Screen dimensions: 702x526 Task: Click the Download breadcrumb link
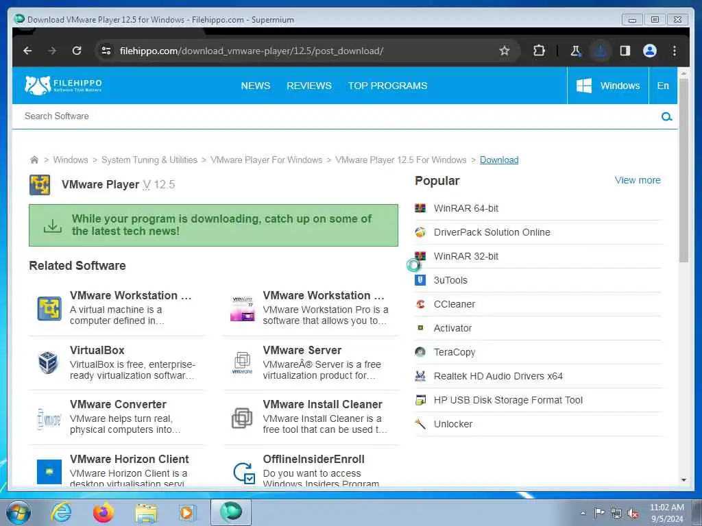click(499, 160)
